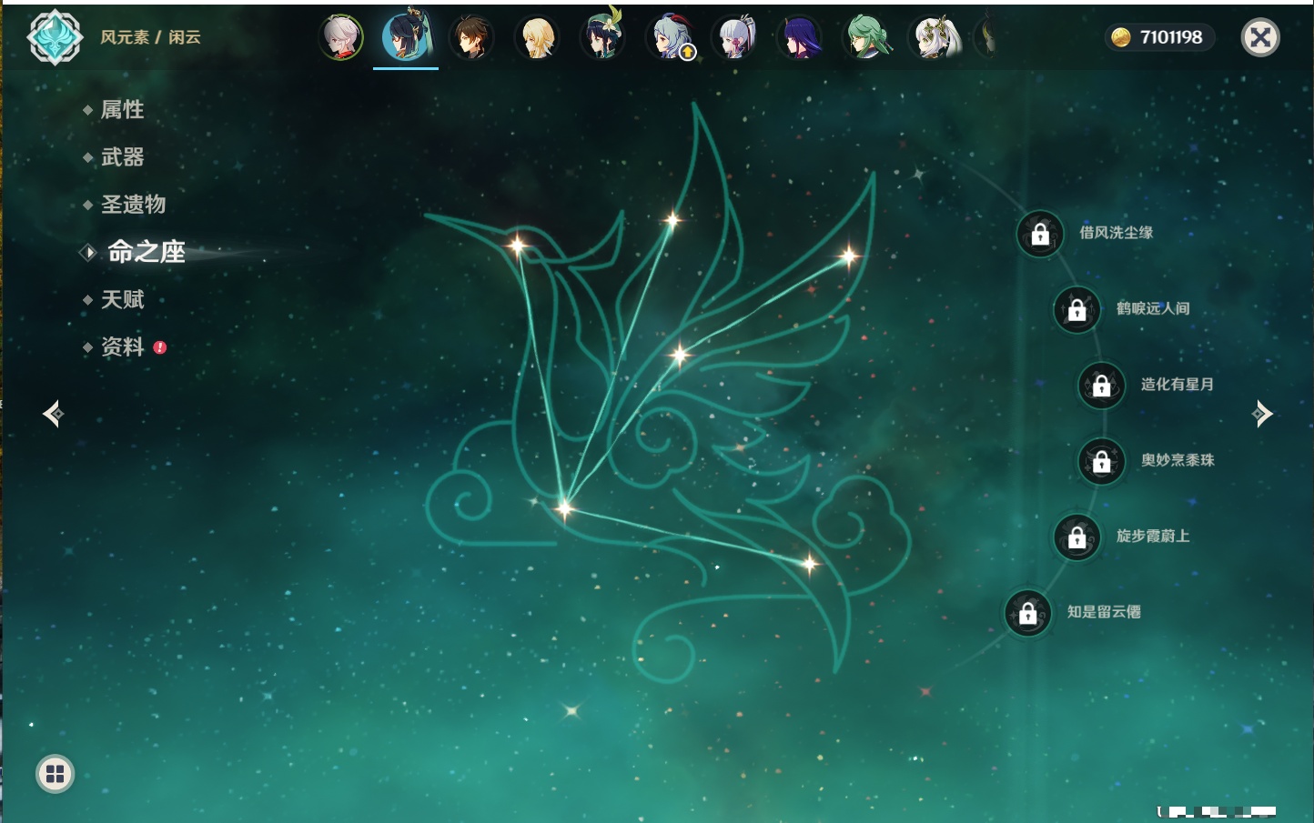
Task: Select Ayaka's silver-haired portrait
Action: (735, 37)
